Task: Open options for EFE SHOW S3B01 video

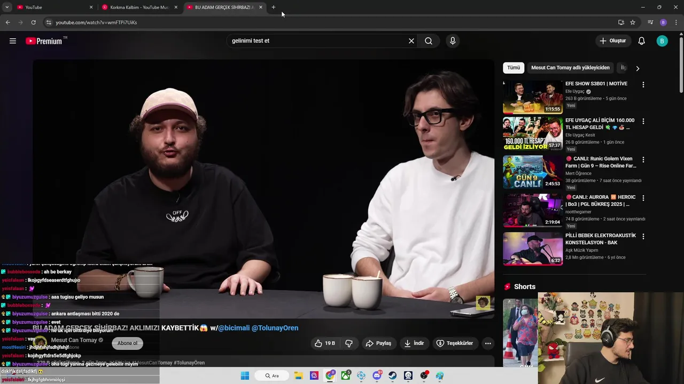Action: pyautogui.click(x=643, y=85)
